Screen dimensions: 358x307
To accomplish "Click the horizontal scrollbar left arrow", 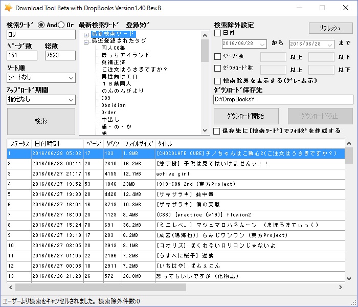I will (11, 288).
